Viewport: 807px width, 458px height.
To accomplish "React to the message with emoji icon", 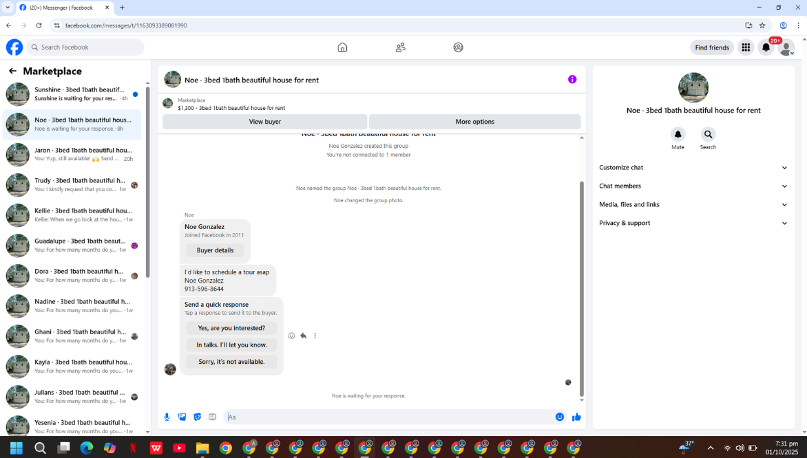I will [x=291, y=336].
